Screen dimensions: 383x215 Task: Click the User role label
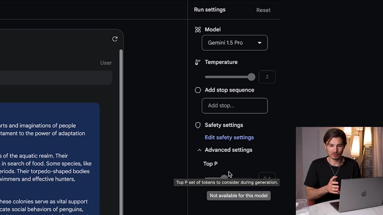coord(106,63)
